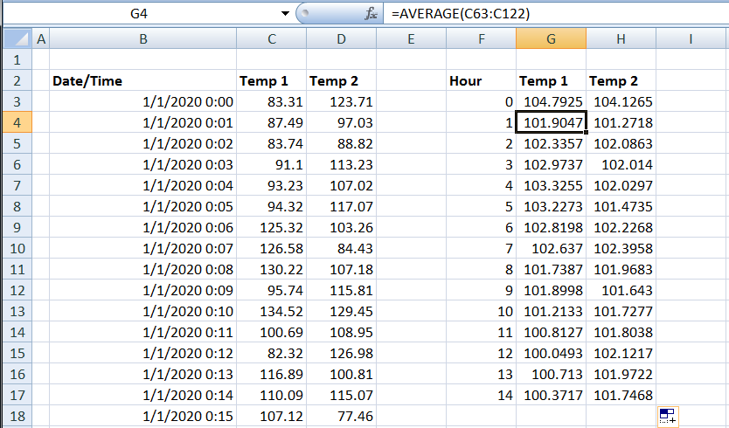This screenshot has height=428, width=729.
Task: Select cell with value 104.7925
Action: tap(551, 102)
